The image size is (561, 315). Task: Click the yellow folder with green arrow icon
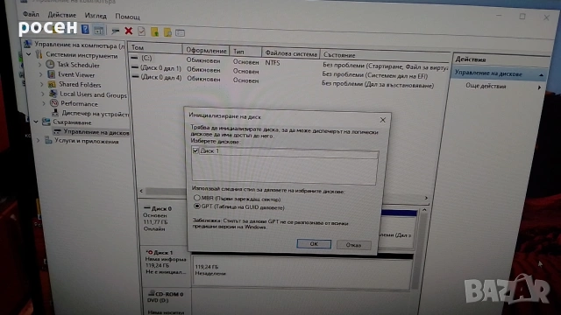coord(154,32)
